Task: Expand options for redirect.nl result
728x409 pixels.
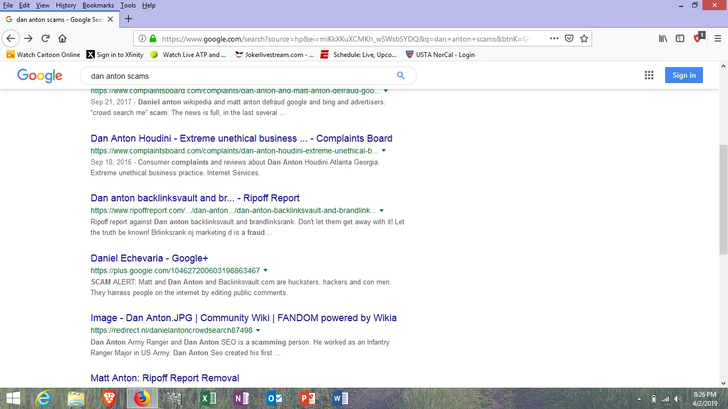Action: pyautogui.click(x=258, y=330)
